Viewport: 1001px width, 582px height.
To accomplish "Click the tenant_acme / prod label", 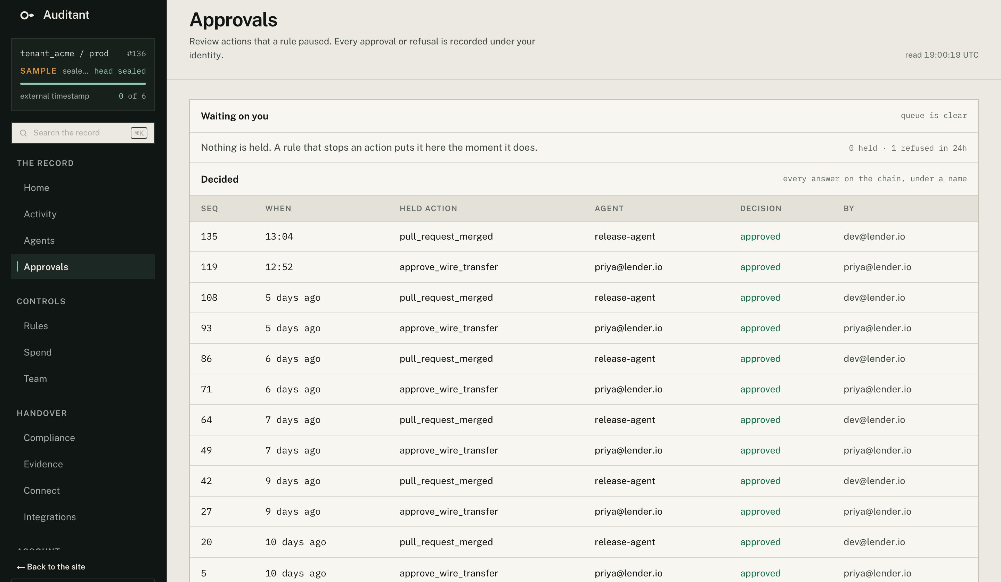I will point(64,53).
